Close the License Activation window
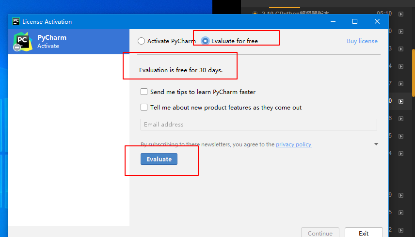Image resolution: width=415 pixels, height=237 pixels. pyautogui.click(x=377, y=21)
